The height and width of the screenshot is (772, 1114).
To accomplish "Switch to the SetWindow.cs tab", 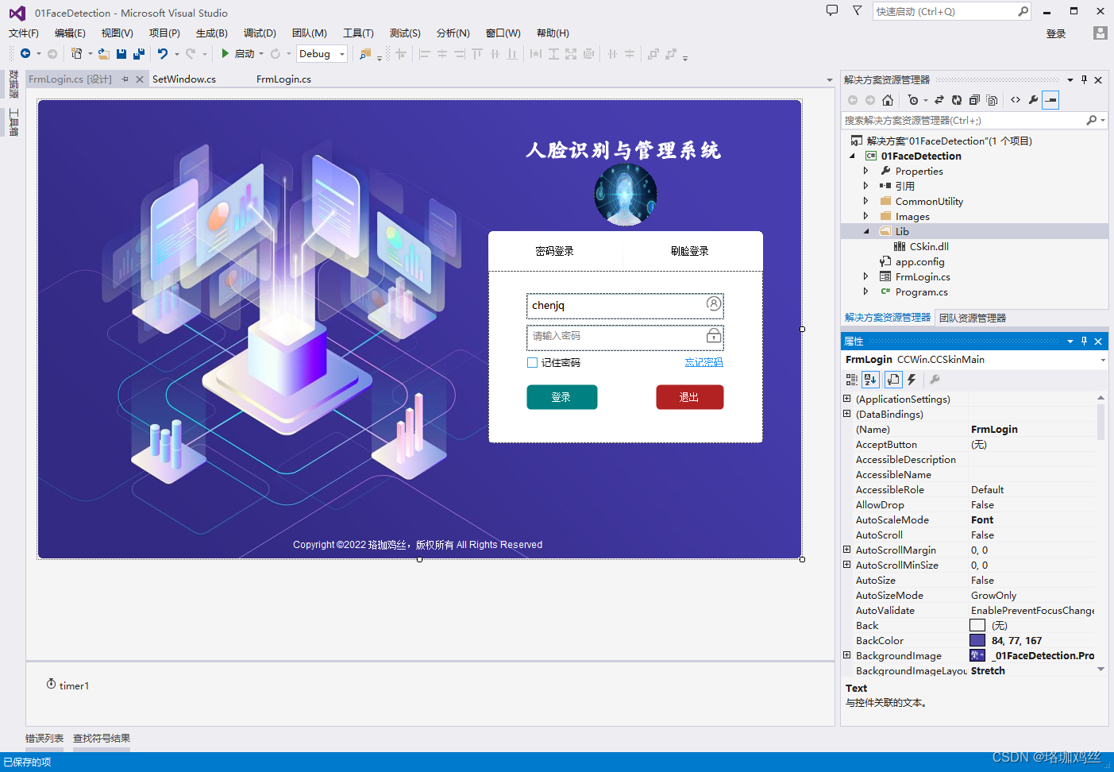I will click(x=184, y=79).
